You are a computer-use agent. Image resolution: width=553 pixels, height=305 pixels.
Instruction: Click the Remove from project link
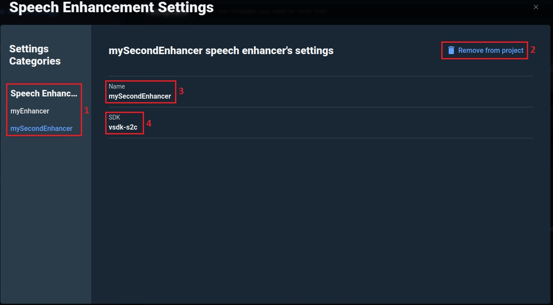click(x=491, y=50)
